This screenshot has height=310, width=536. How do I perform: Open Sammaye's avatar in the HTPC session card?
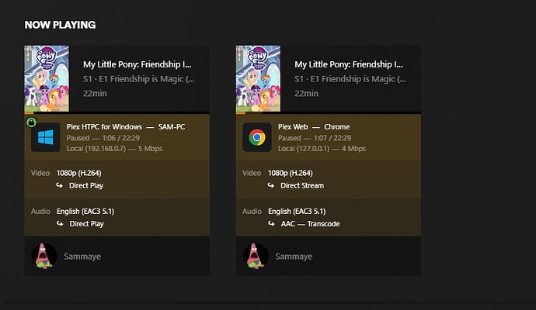click(x=44, y=256)
